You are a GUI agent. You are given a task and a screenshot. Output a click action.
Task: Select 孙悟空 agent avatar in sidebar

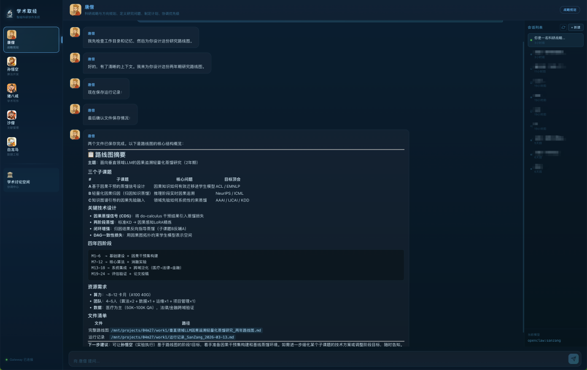(x=11, y=61)
